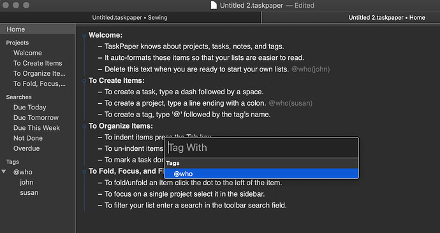Run the Not Done search

click(28, 138)
